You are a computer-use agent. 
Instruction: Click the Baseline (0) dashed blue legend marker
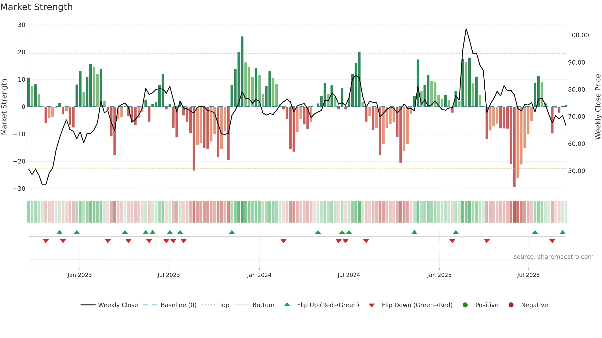(150, 305)
